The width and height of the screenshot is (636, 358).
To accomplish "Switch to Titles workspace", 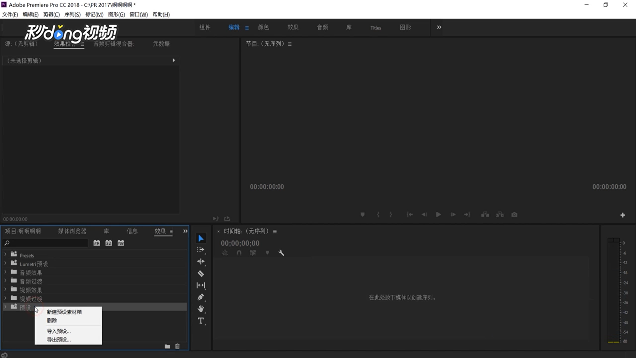I will [x=376, y=28].
